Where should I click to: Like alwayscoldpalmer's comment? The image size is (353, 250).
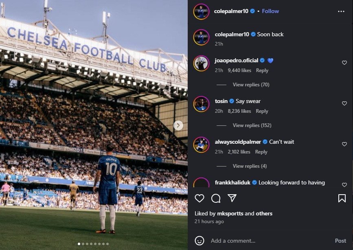coord(344,144)
